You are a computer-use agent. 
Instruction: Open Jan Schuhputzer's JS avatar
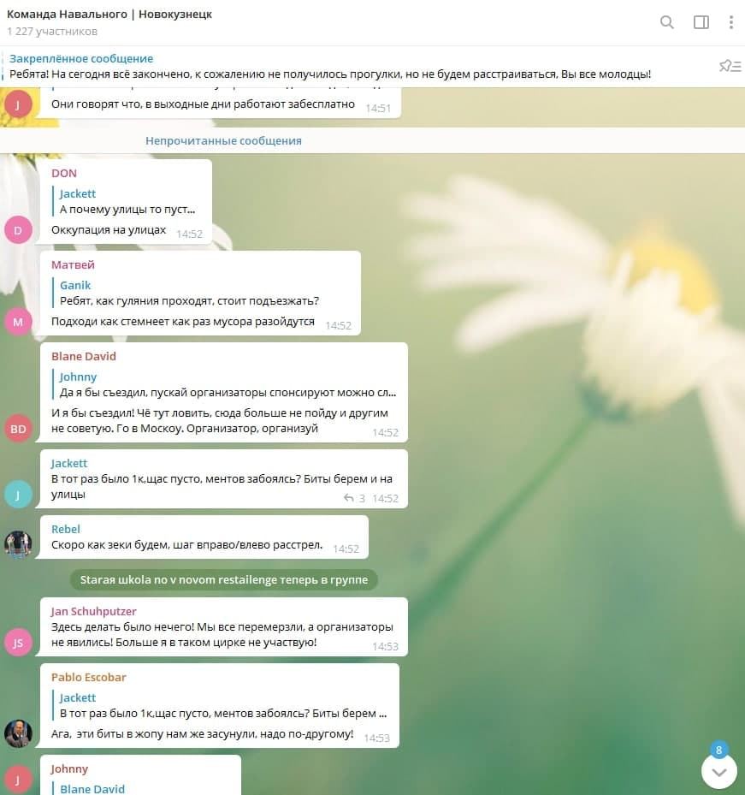click(x=18, y=643)
